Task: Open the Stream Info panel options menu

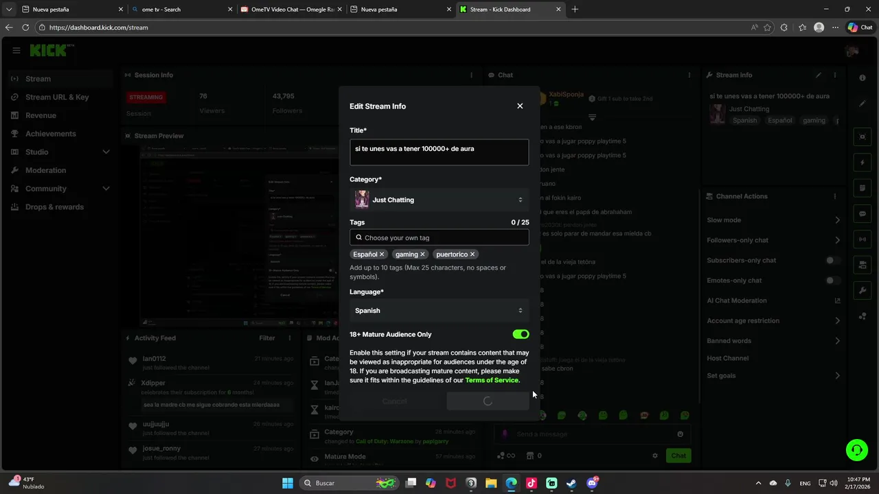Action: click(x=835, y=75)
